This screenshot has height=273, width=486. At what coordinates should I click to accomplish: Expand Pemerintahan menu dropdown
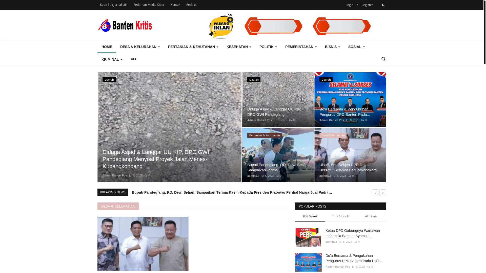click(301, 47)
